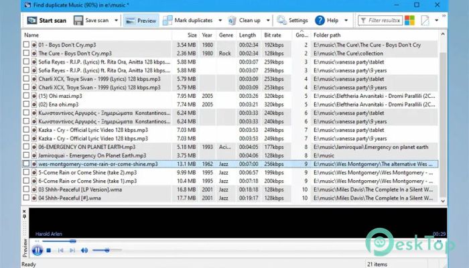Click the Start scan button
This screenshot has height=268, width=469.
click(x=46, y=20)
